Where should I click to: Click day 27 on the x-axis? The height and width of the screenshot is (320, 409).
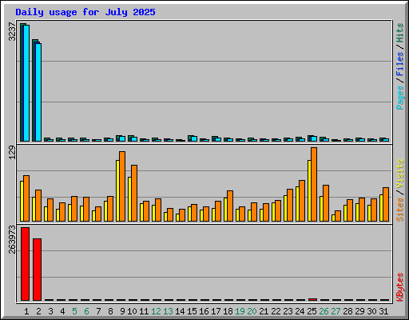point(336,311)
